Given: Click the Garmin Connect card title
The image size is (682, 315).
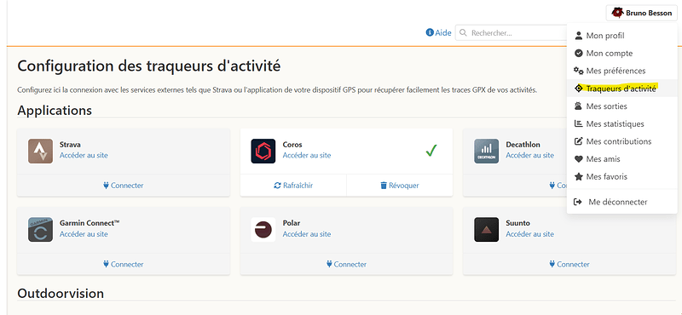Looking at the screenshot, I should (x=90, y=223).
